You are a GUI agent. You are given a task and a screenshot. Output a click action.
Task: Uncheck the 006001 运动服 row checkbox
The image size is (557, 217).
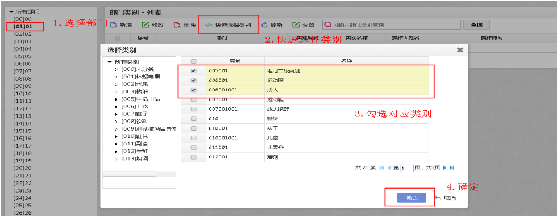point(193,81)
